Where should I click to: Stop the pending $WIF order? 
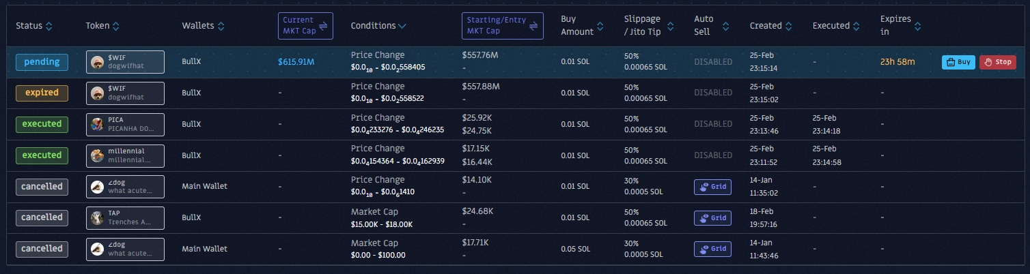[x=997, y=62]
